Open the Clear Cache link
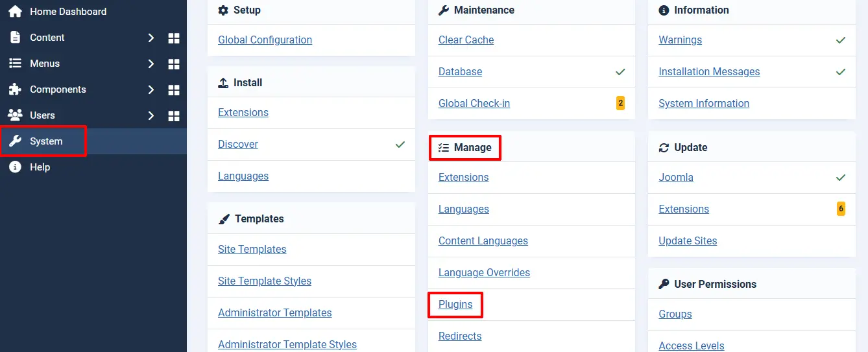 (466, 40)
